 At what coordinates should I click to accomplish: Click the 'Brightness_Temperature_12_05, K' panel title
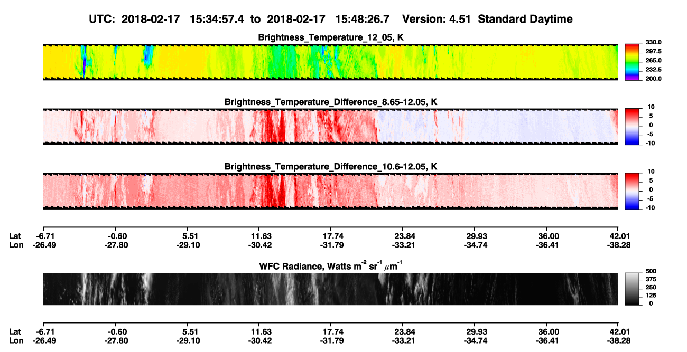click(x=331, y=37)
